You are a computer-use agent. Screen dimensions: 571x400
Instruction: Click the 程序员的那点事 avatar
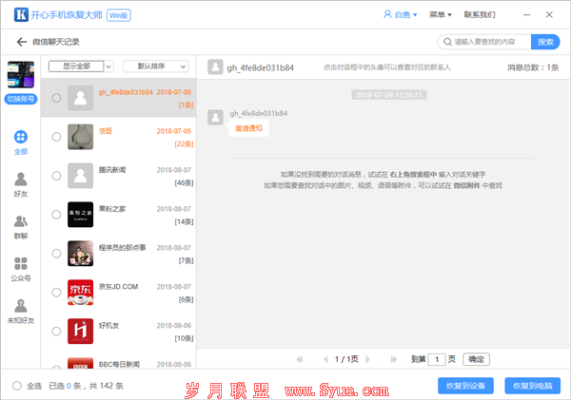(x=81, y=254)
